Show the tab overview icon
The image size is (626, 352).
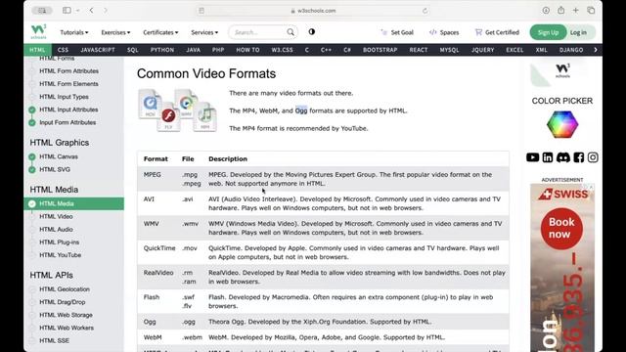coord(591,11)
